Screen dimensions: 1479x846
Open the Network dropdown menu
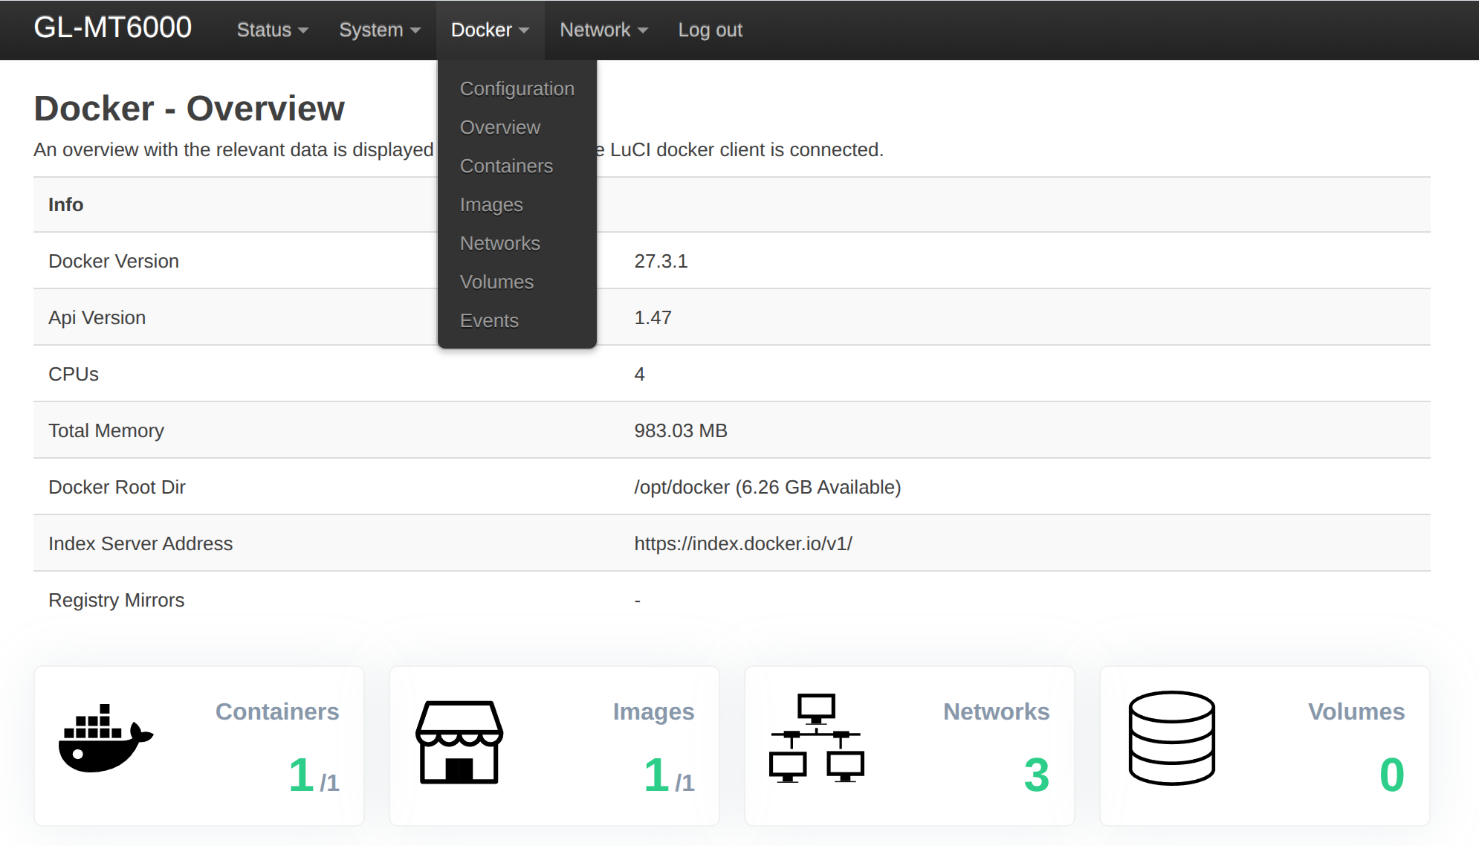pos(603,30)
